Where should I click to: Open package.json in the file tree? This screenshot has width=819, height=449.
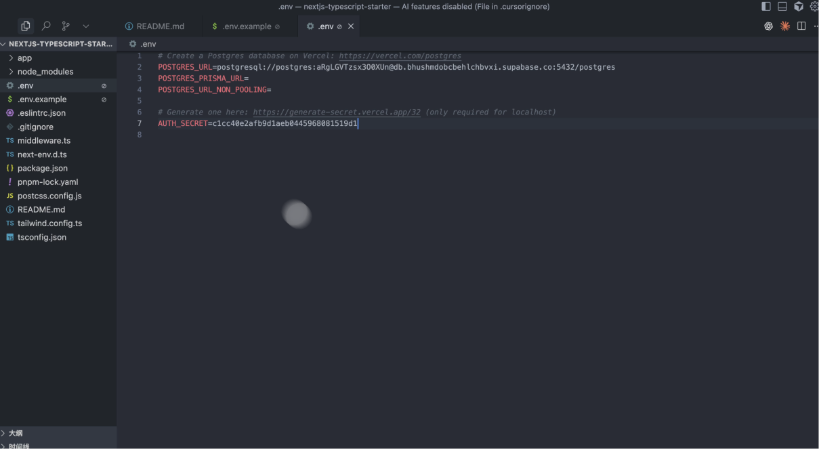coord(42,168)
